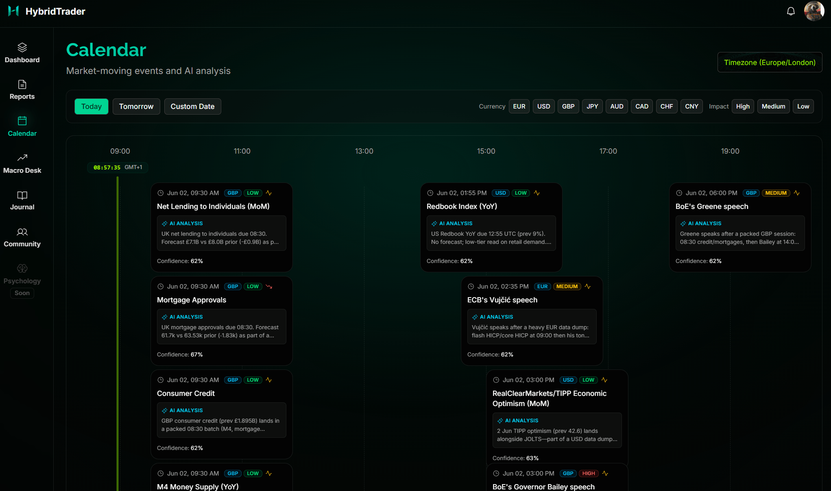Image resolution: width=831 pixels, height=491 pixels.
Task: Toggle the AUD currency filter
Action: click(617, 106)
